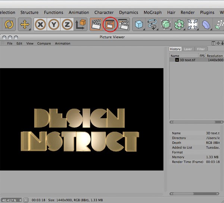The height and width of the screenshot is (203, 224).
Task: Open Array group dropdown arrow
Action: point(184,30)
